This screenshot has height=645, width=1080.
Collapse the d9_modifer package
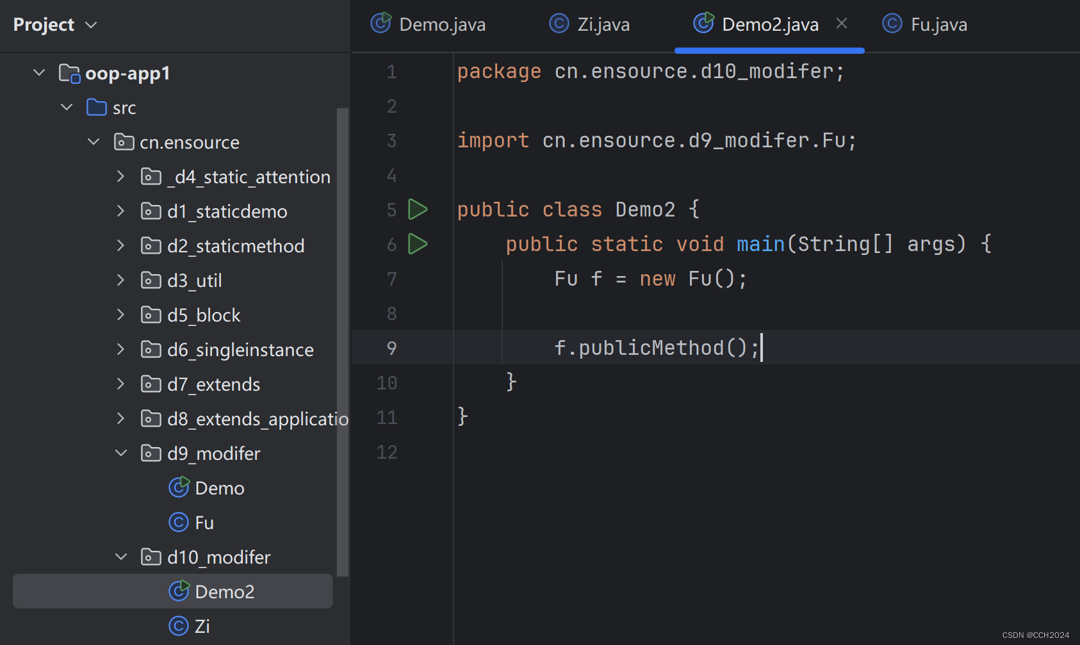[x=120, y=453]
